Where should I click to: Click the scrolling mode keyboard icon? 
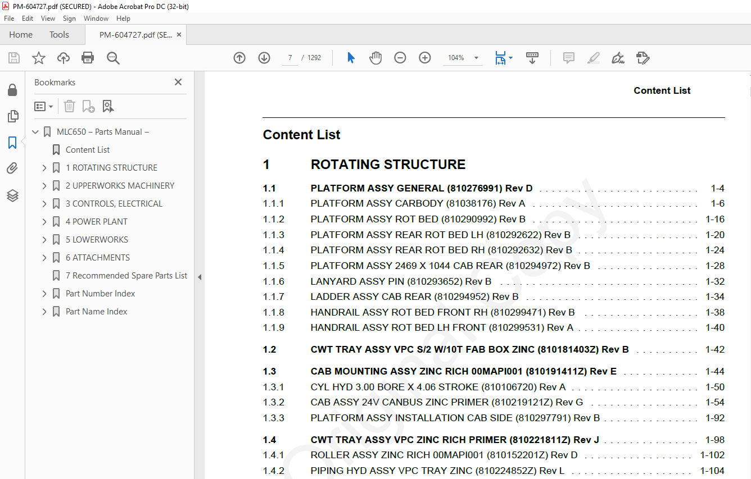(x=532, y=58)
